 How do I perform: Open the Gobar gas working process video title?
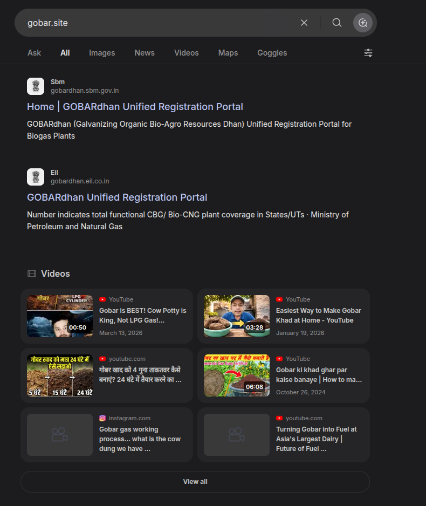pos(140,439)
